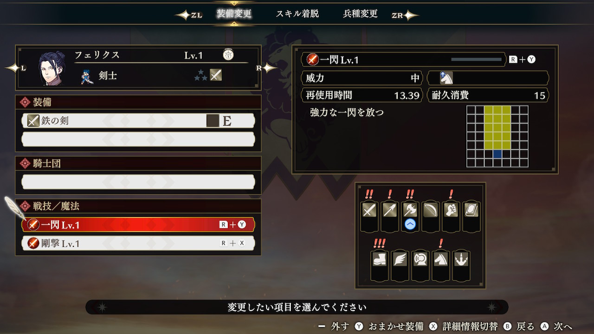Screen dimensions: 594x334
Task: Select the 剛撃 Lv.1 combat art
Action: (138, 243)
